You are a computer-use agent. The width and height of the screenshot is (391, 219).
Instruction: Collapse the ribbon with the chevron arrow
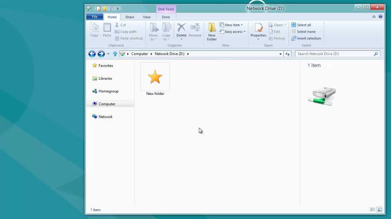374,17
